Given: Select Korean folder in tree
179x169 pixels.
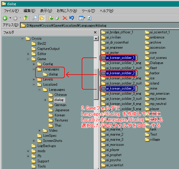Looking at the screenshot, I should (57, 115).
